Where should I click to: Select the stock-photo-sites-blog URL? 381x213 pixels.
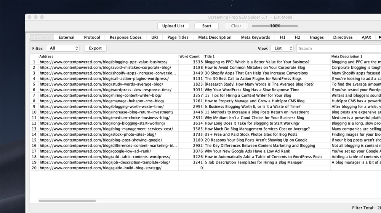[x=98, y=134]
